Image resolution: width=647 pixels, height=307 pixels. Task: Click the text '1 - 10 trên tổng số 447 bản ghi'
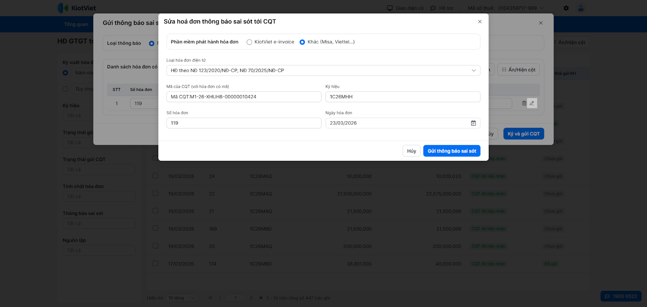click(x=298, y=298)
